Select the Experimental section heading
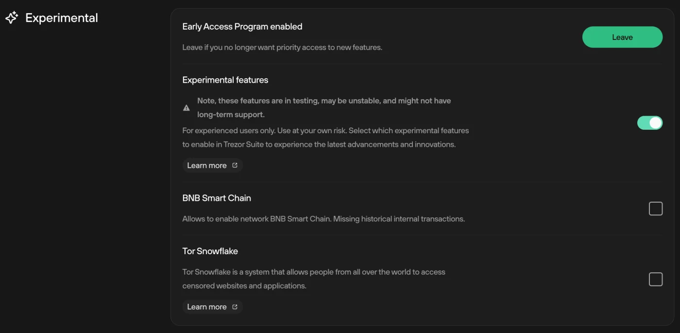Image resolution: width=680 pixels, height=333 pixels. click(x=62, y=18)
